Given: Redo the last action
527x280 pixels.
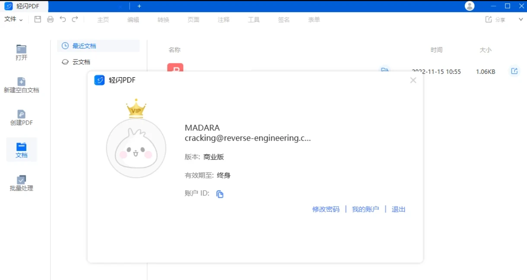Looking at the screenshot, I should (75, 19).
